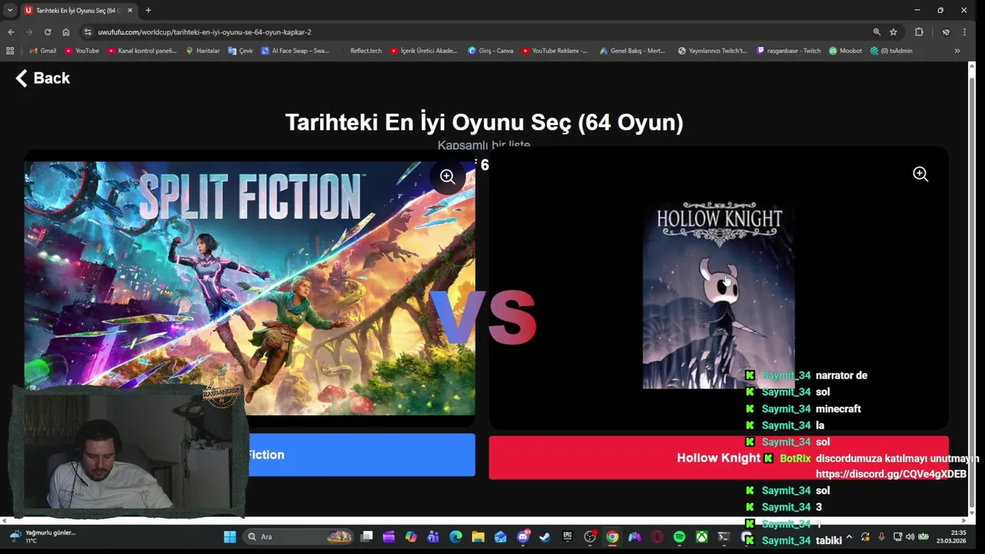The width and height of the screenshot is (985, 554).
Task: Open the Xbox app from the taskbar
Action: [702, 537]
